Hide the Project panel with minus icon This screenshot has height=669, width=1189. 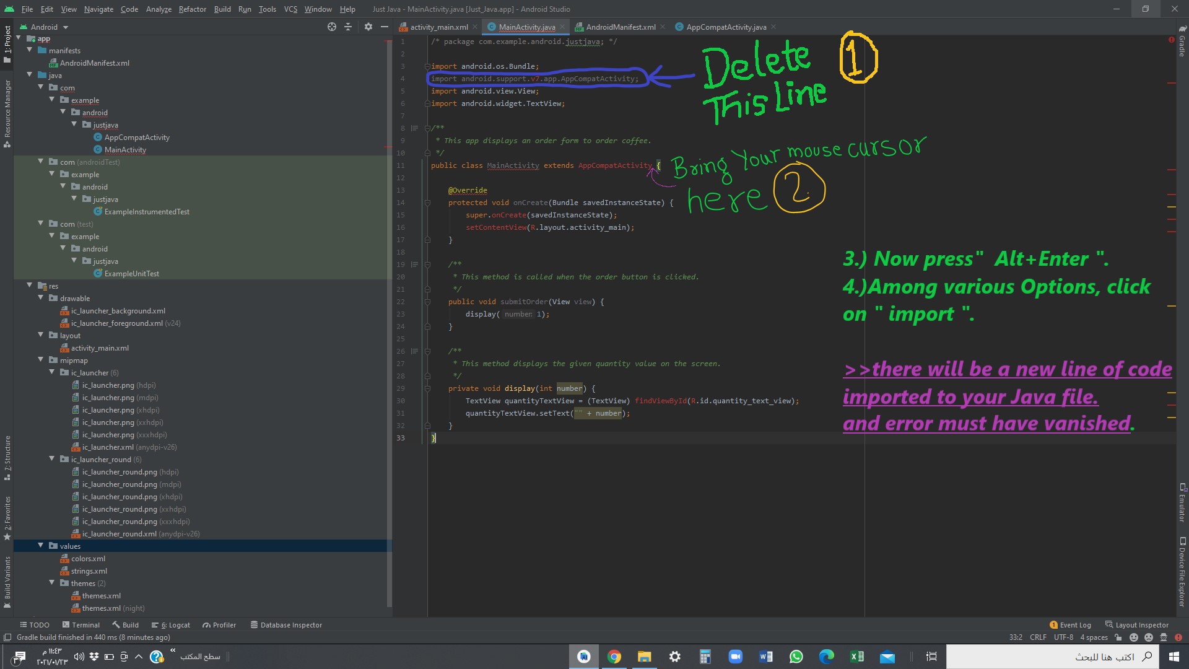(x=385, y=27)
